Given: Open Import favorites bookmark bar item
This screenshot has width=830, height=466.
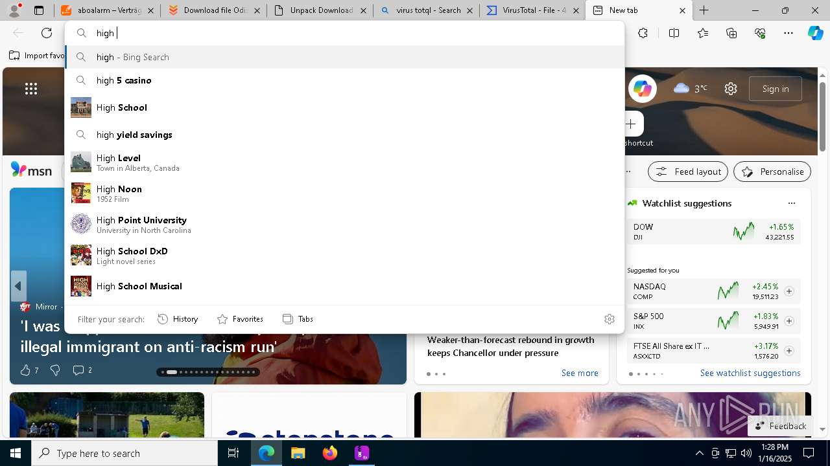Looking at the screenshot, I should pyautogui.click(x=37, y=56).
